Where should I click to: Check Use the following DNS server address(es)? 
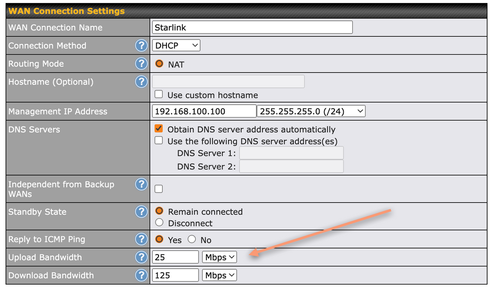[159, 141]
